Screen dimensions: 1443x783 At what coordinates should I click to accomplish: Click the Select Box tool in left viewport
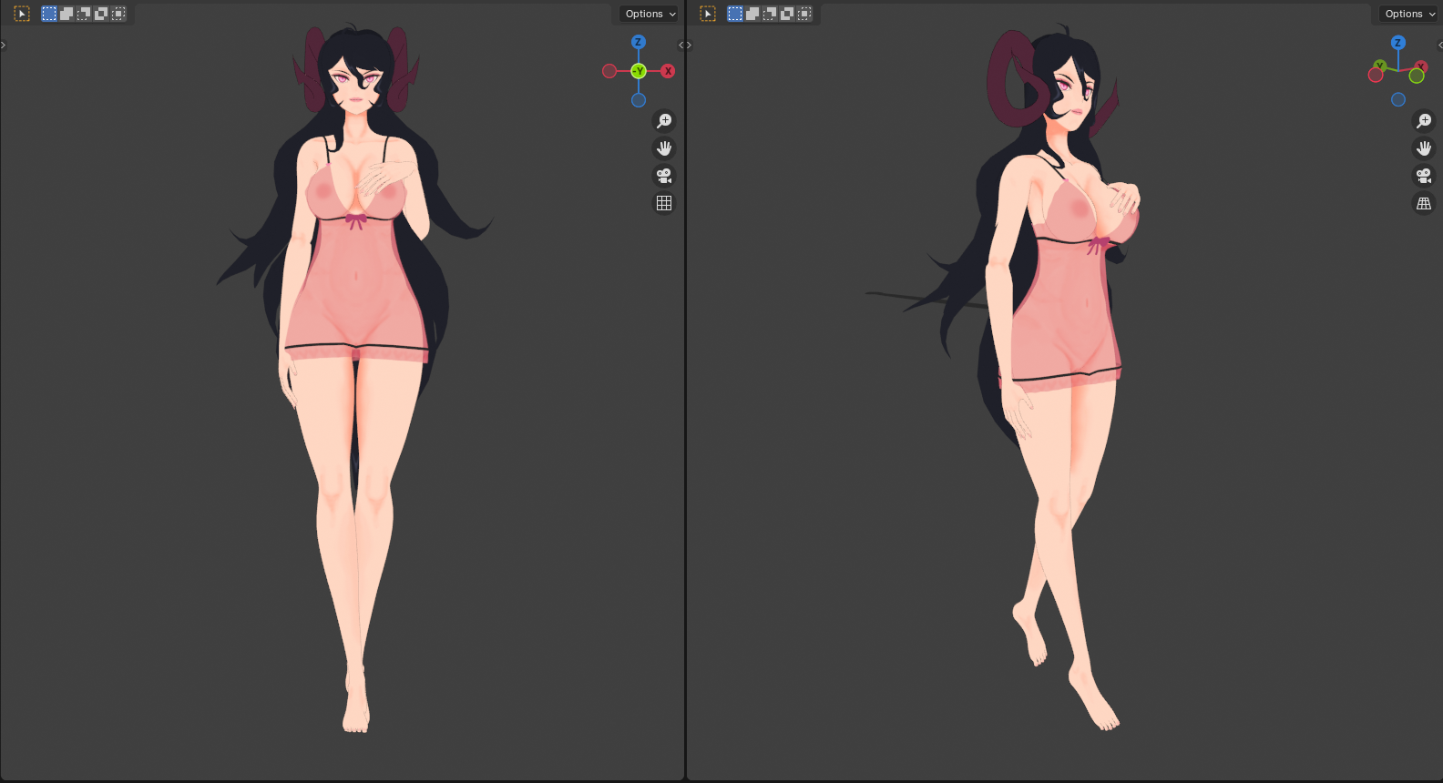(x=22, y=14)
